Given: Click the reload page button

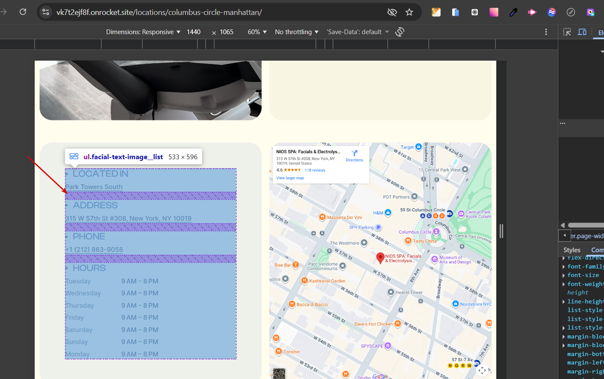Looking at the screenshot, I should [x=23, y=12].
